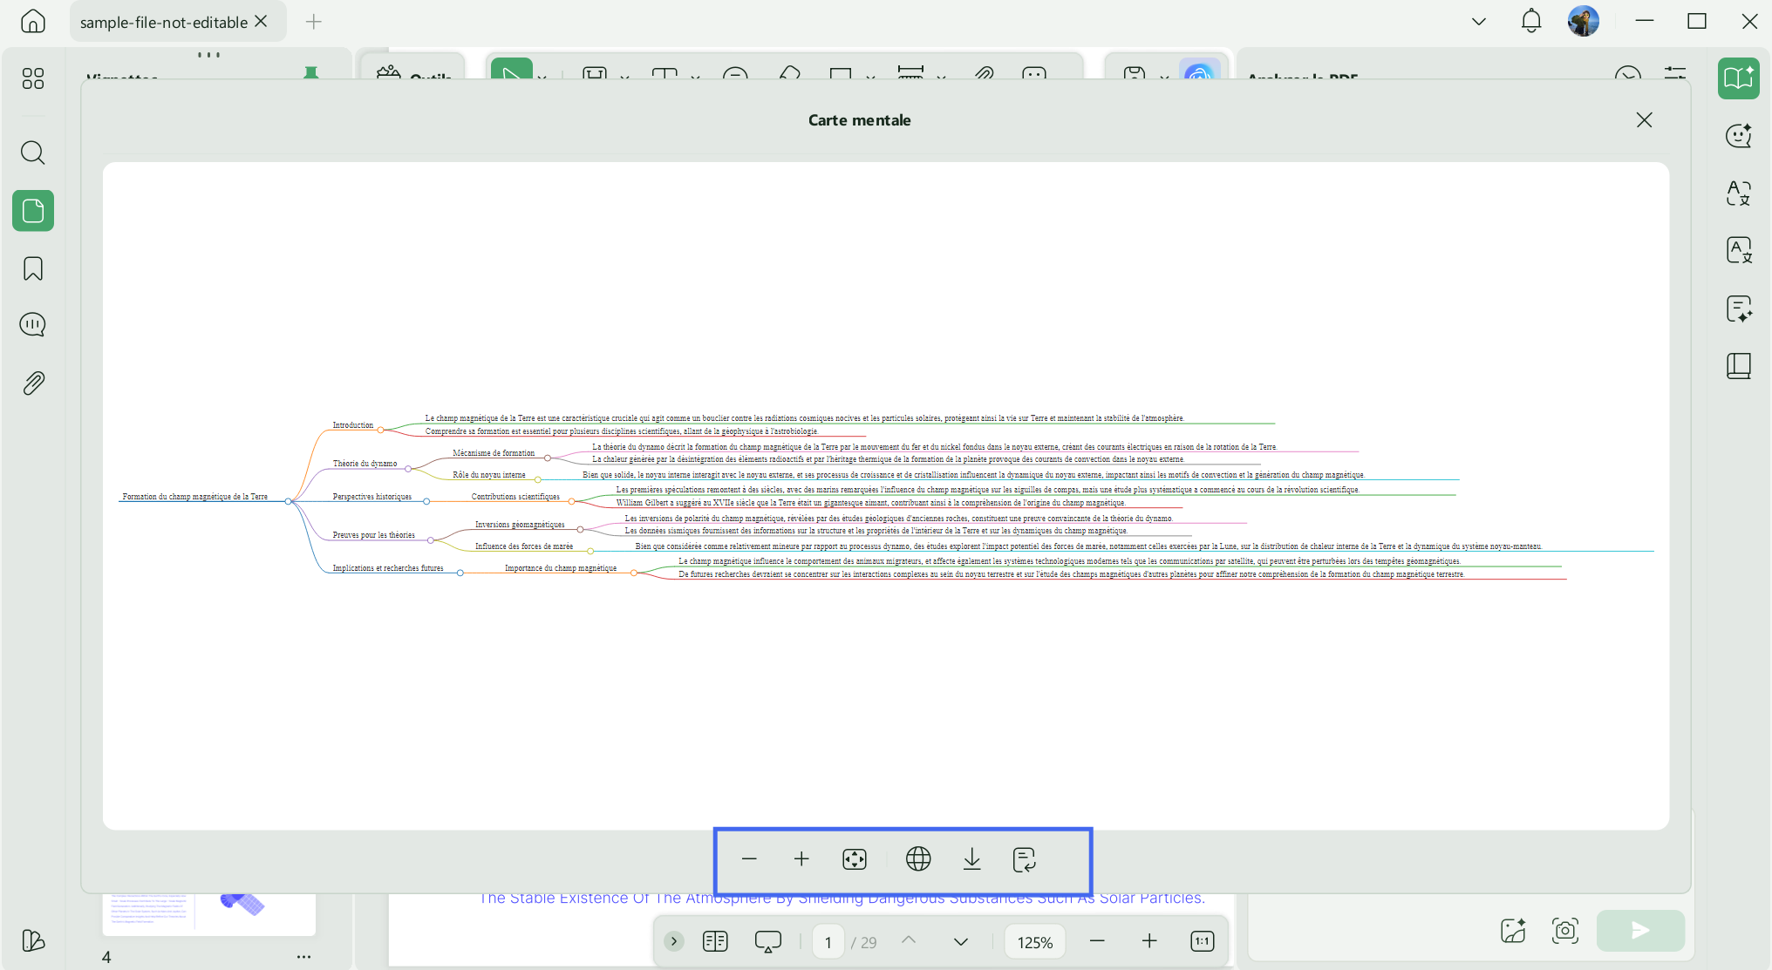
Task: Toggle the UPDF AI panel button
Action: pos(1739,78)
